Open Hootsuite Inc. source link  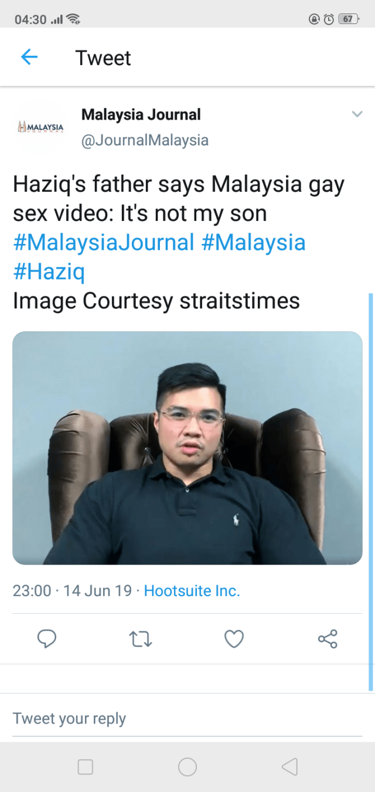click(x=192, y=590)
